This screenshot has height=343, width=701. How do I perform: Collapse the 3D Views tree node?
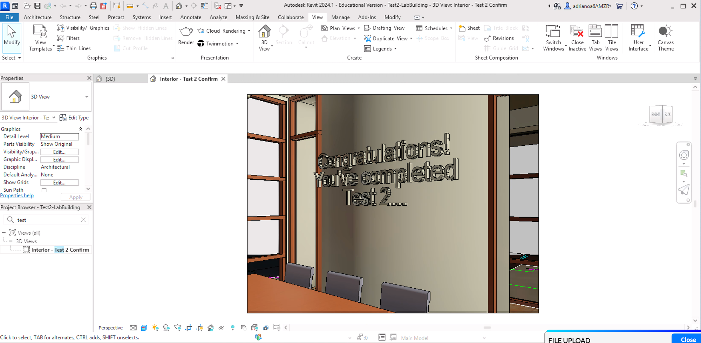11,241
